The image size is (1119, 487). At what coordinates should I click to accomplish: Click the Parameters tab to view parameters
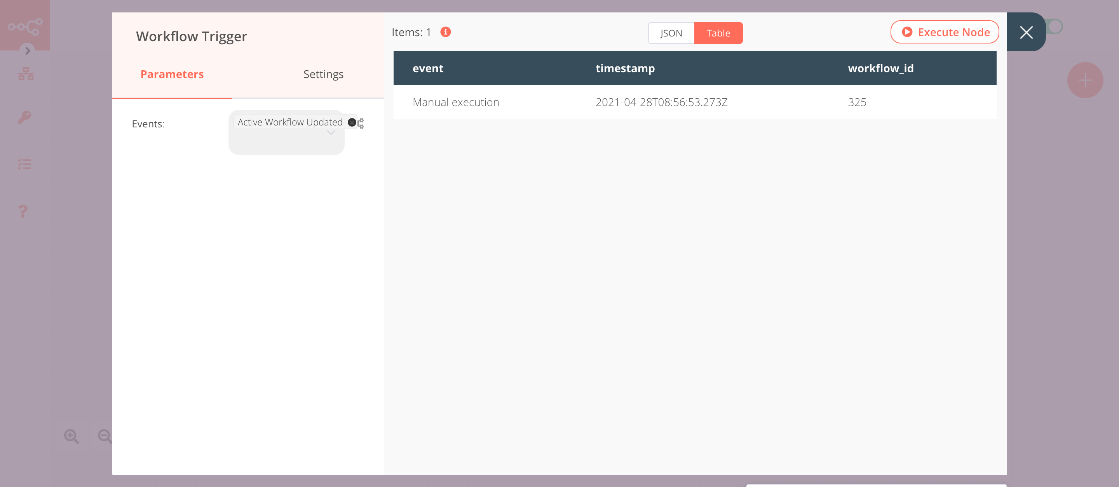point(171,74)
